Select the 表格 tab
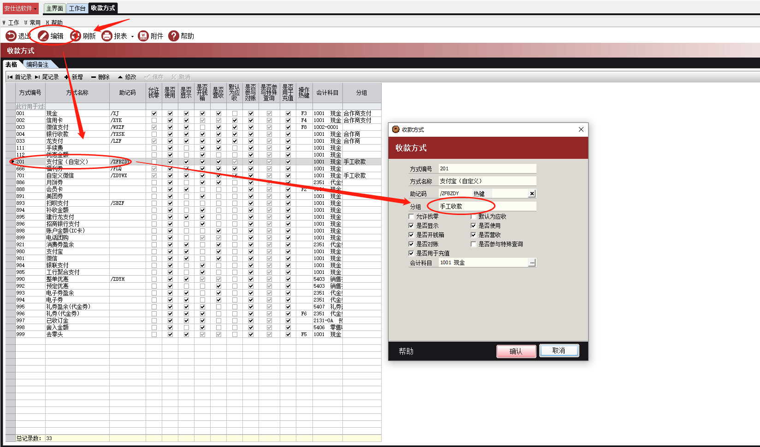Screen dimensions: 760x447 click(x=12, y=64)
